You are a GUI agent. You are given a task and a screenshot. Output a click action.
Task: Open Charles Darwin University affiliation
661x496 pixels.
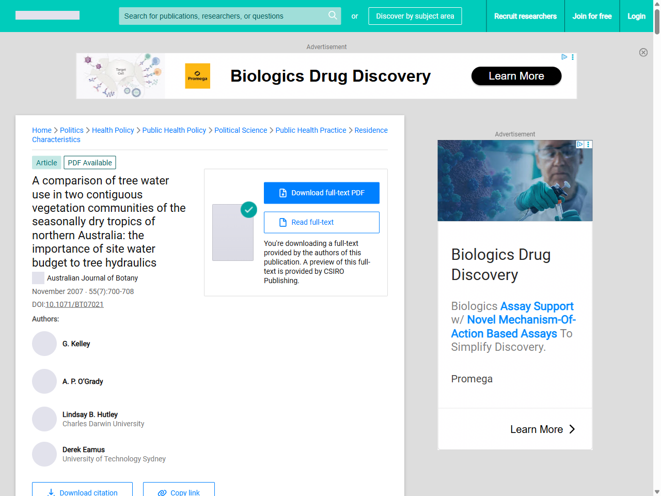[x=103, y=424]
